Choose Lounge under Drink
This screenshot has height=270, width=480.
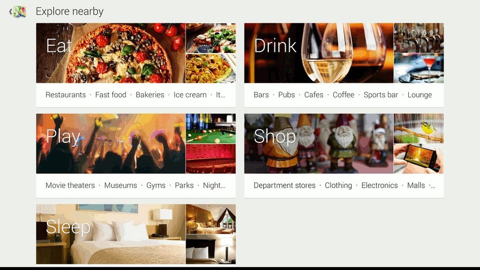pos(420,95)
